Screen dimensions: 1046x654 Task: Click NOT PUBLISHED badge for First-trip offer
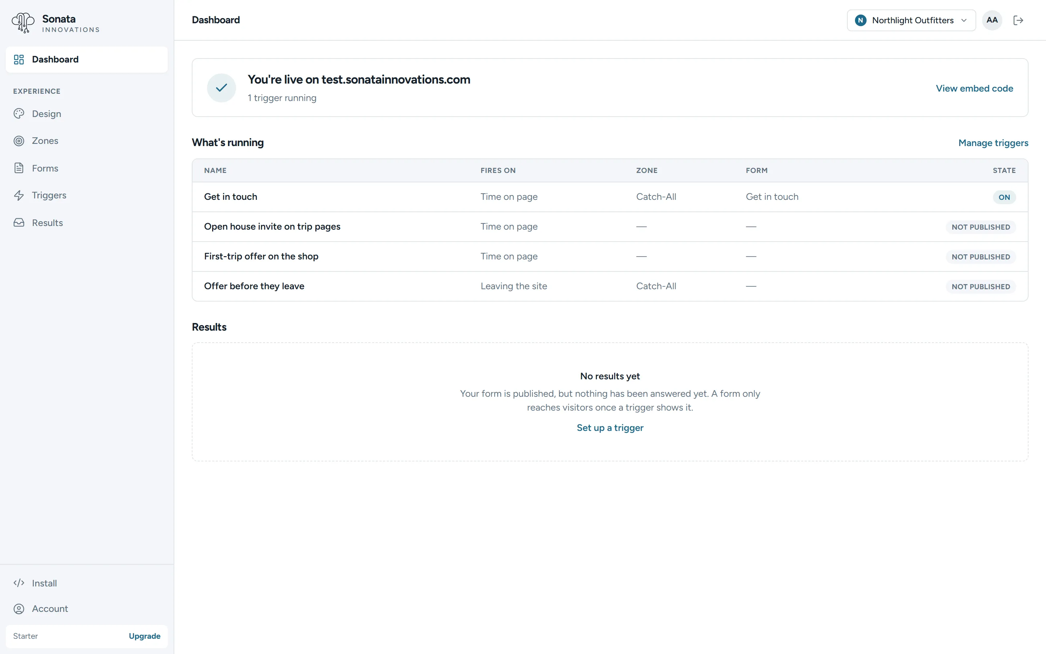point(981,257)
